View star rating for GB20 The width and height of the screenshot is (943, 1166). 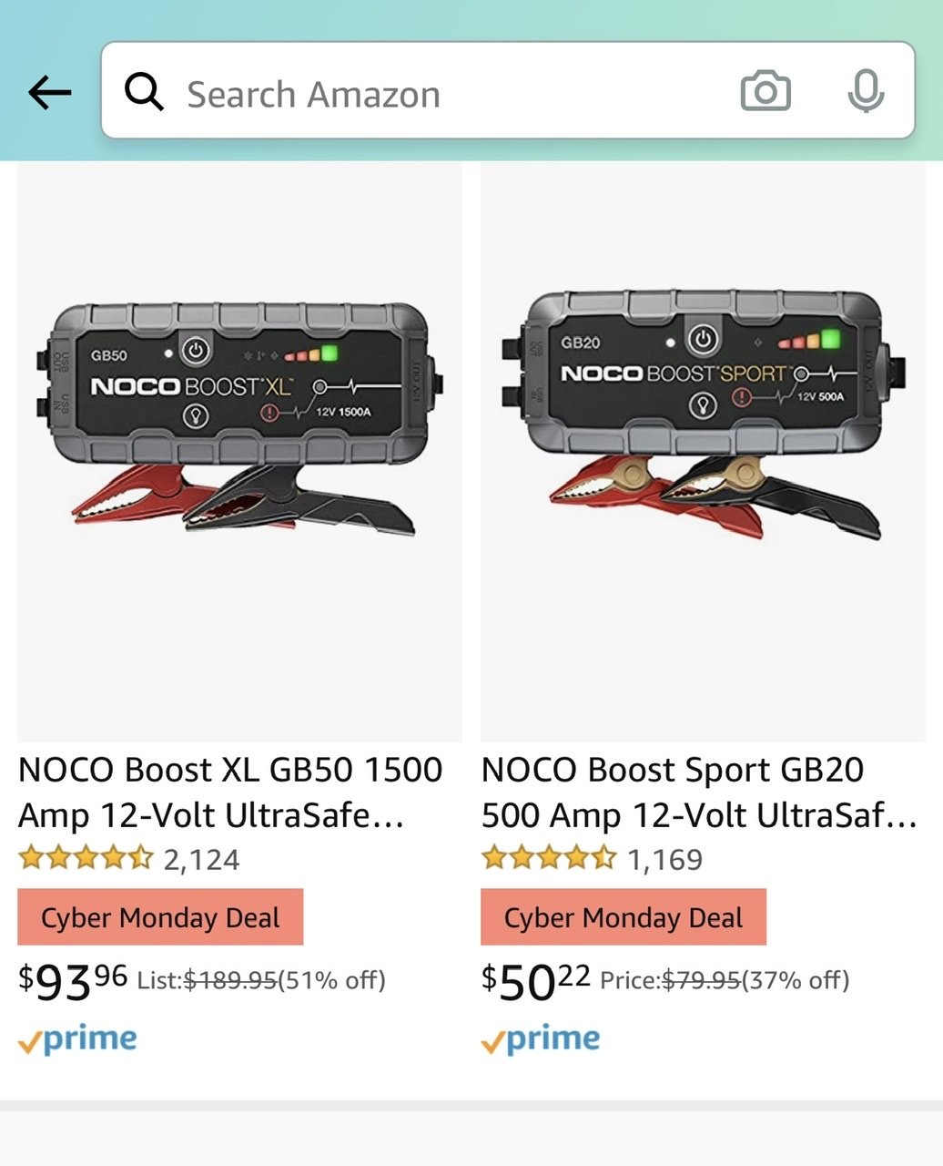coord(549,858)
